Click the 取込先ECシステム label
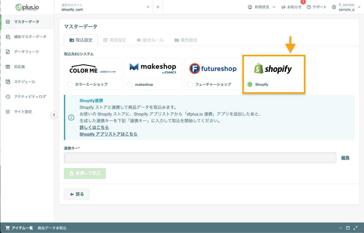Image resolution: width=364 pixels, height=233 pixels. pyautogui.click(x=79, y=54)
